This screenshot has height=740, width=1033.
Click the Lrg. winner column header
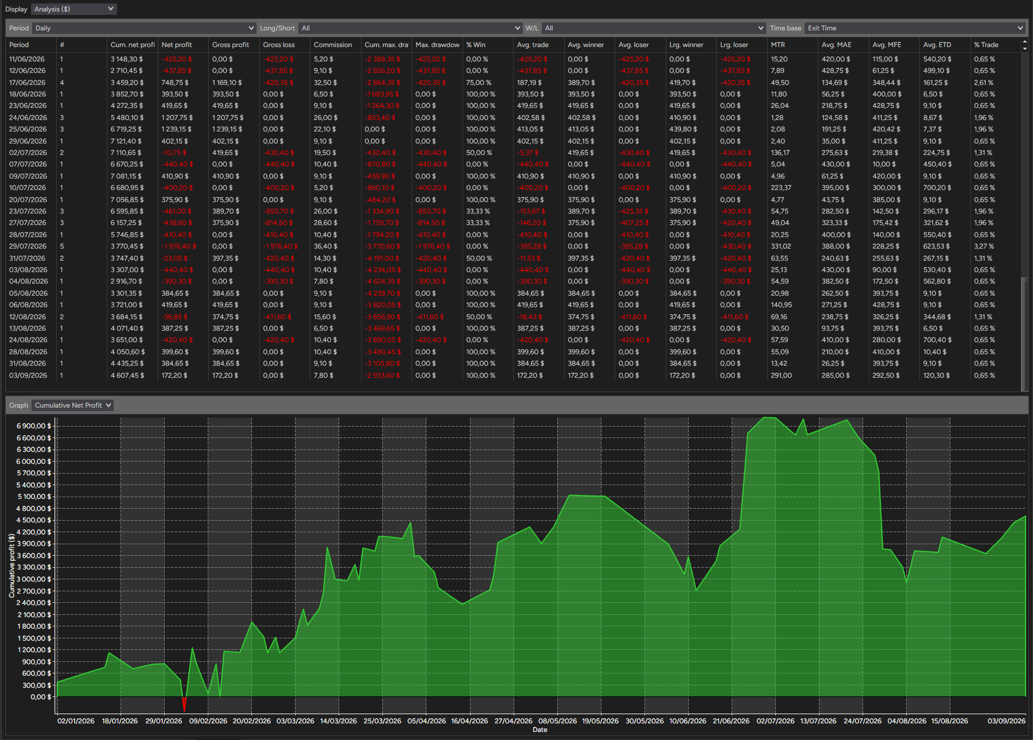691,45
